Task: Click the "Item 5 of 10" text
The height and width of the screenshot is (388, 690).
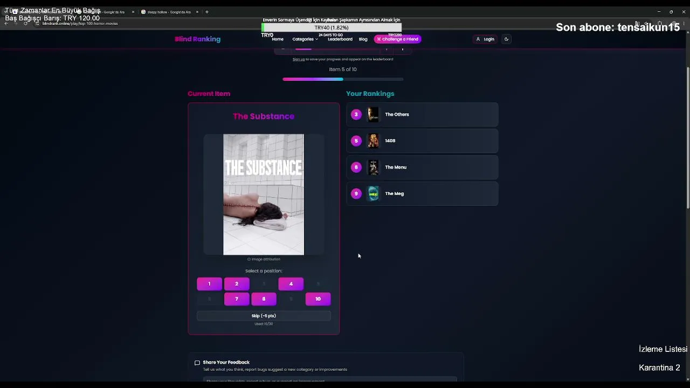Action: [343, 70]
